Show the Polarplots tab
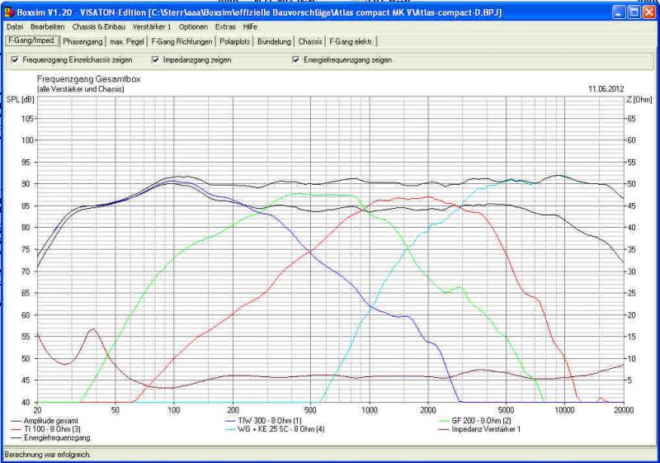This screenshot has height=463, width=660. (x=234, y=40)
